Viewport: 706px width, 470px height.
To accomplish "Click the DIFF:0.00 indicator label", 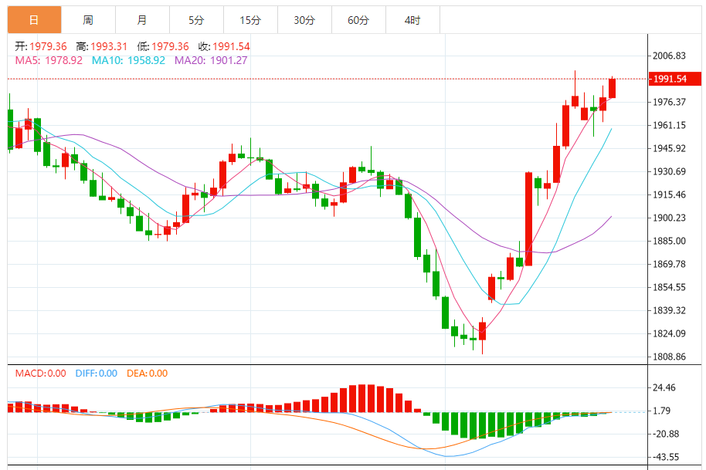I will (x=97, y=374).
